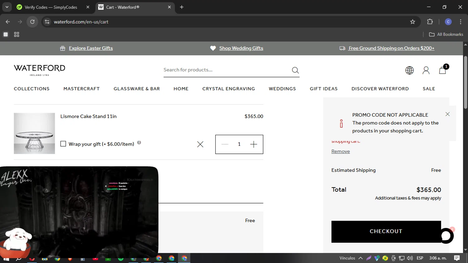
Task: Click the Shop Wedding Gifts link
Action: click(241, 48)
